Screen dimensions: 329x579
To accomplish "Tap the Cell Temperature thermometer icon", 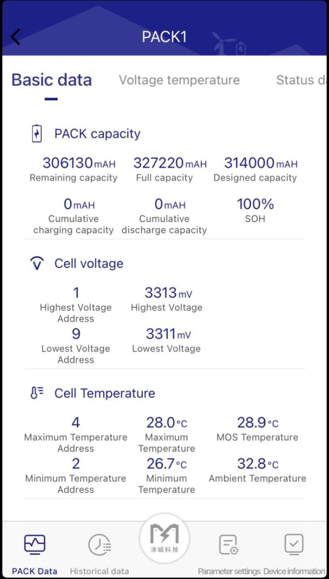I will pyautogui.click(x=37, y=393).
